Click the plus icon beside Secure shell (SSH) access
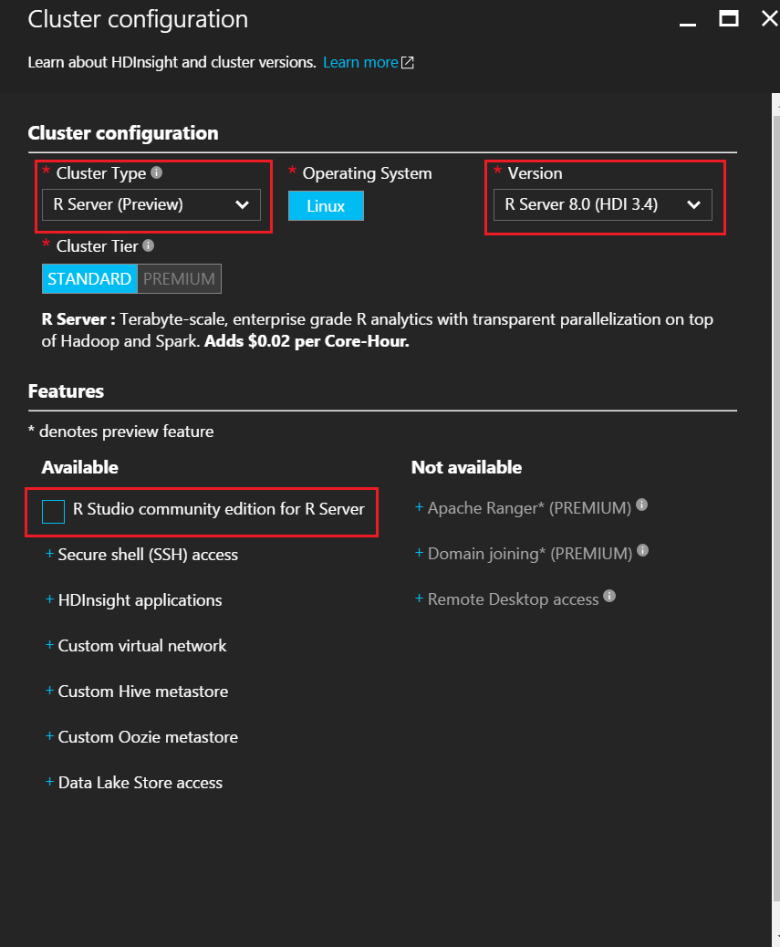780x947 pixels. [49, 553]
